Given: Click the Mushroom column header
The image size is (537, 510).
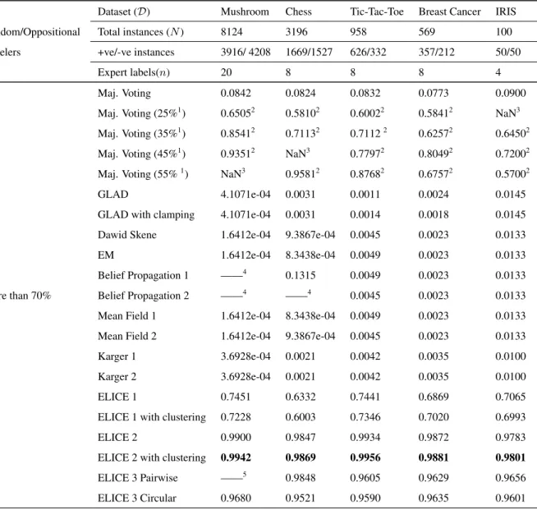Looking at the screenshot, I should tap(245, 11).
